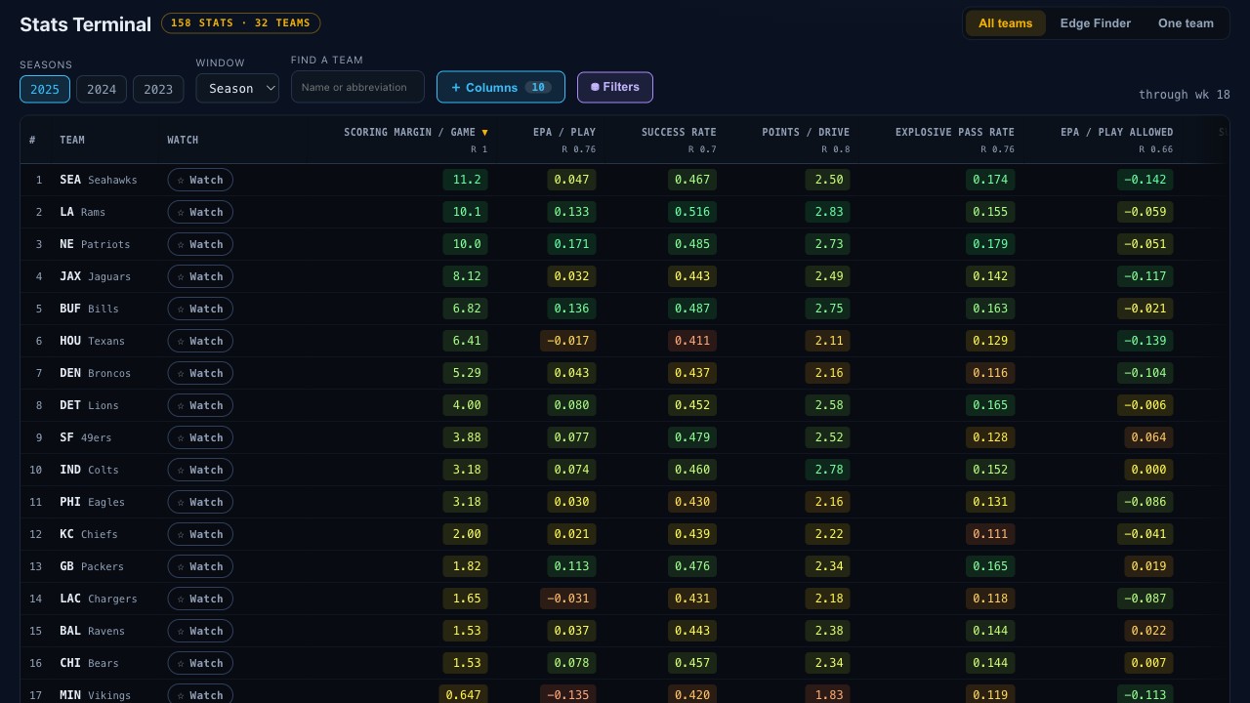Click Rams success rate 0.516
The image size is (1250, 703).
pyautogui.click(x=692, y=212)
